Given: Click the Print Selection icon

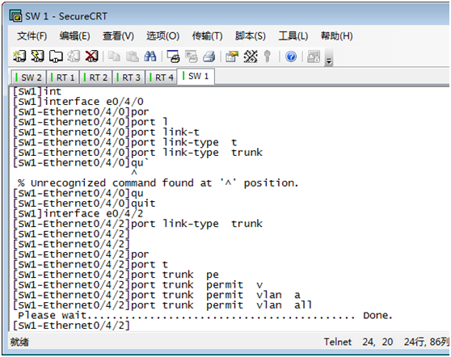Looking at the screenshot, I should pos(192,57).
